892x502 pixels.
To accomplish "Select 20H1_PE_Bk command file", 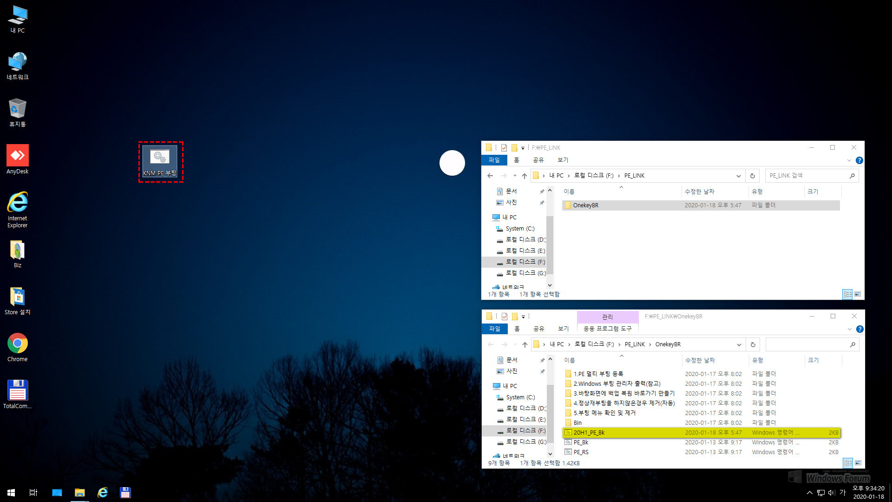I will pos(702,433).
